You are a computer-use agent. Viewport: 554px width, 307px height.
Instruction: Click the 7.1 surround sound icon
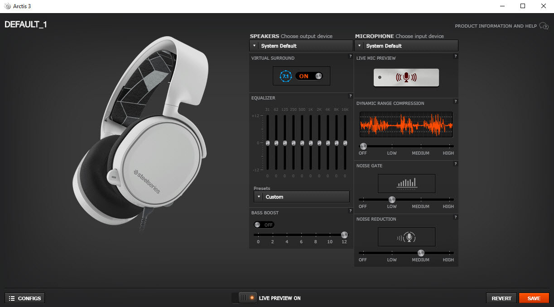click(x=285, y=76)
